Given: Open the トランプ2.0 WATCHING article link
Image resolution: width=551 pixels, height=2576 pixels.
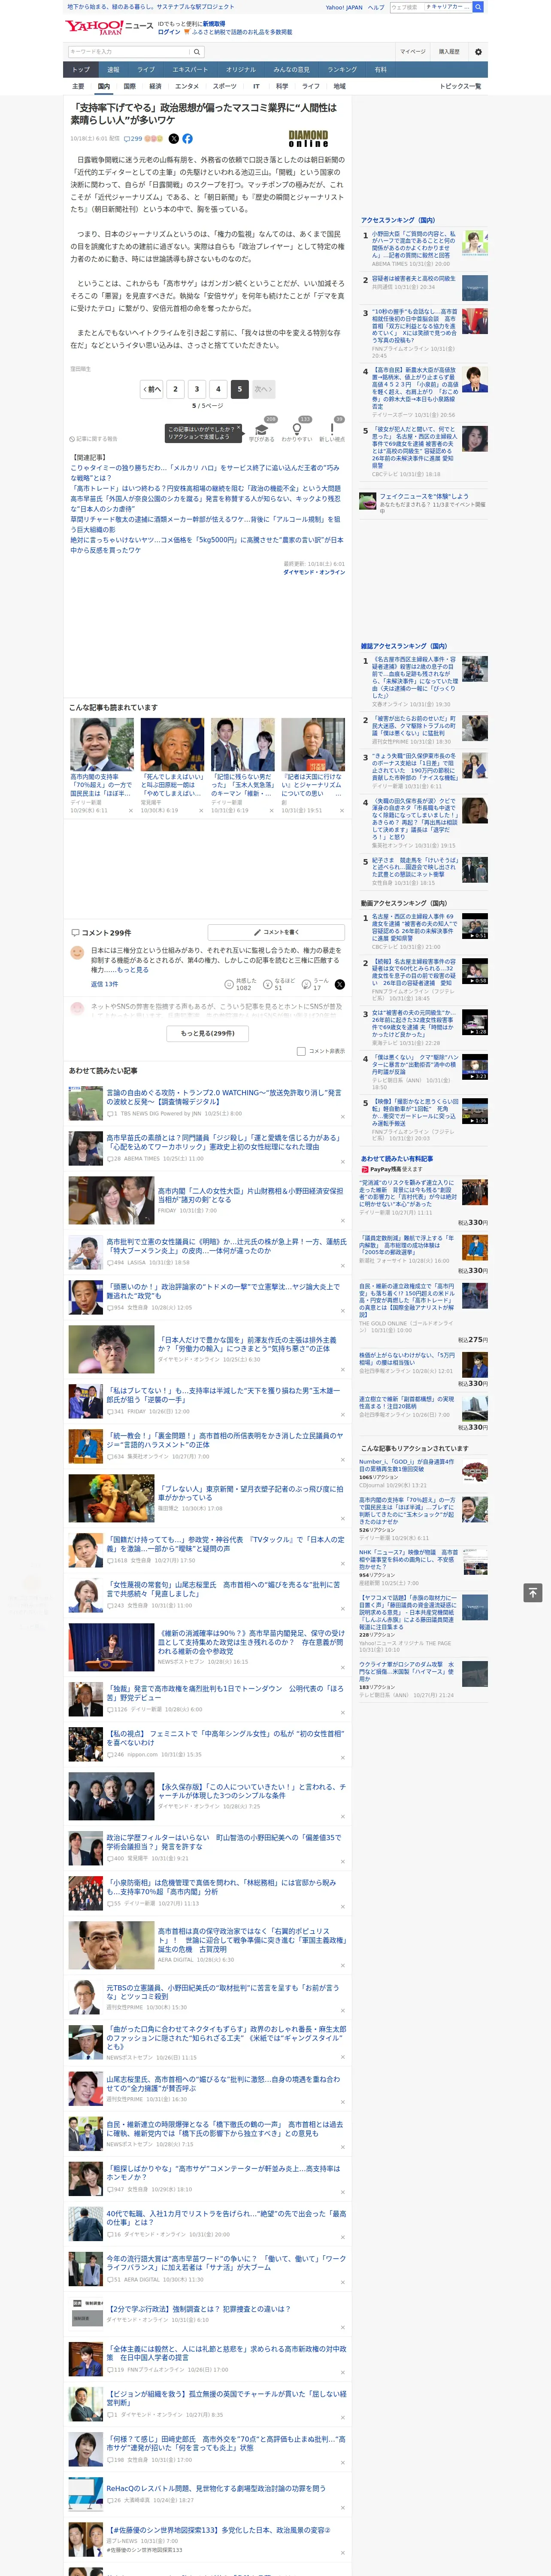Looking at the screenshot, I should (224, 1097).
